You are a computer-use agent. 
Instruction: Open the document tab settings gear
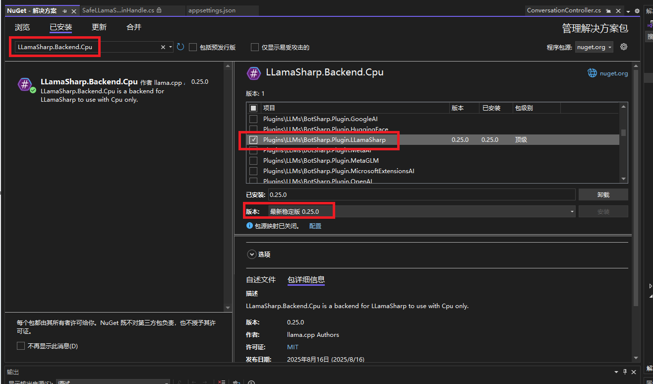636,10
